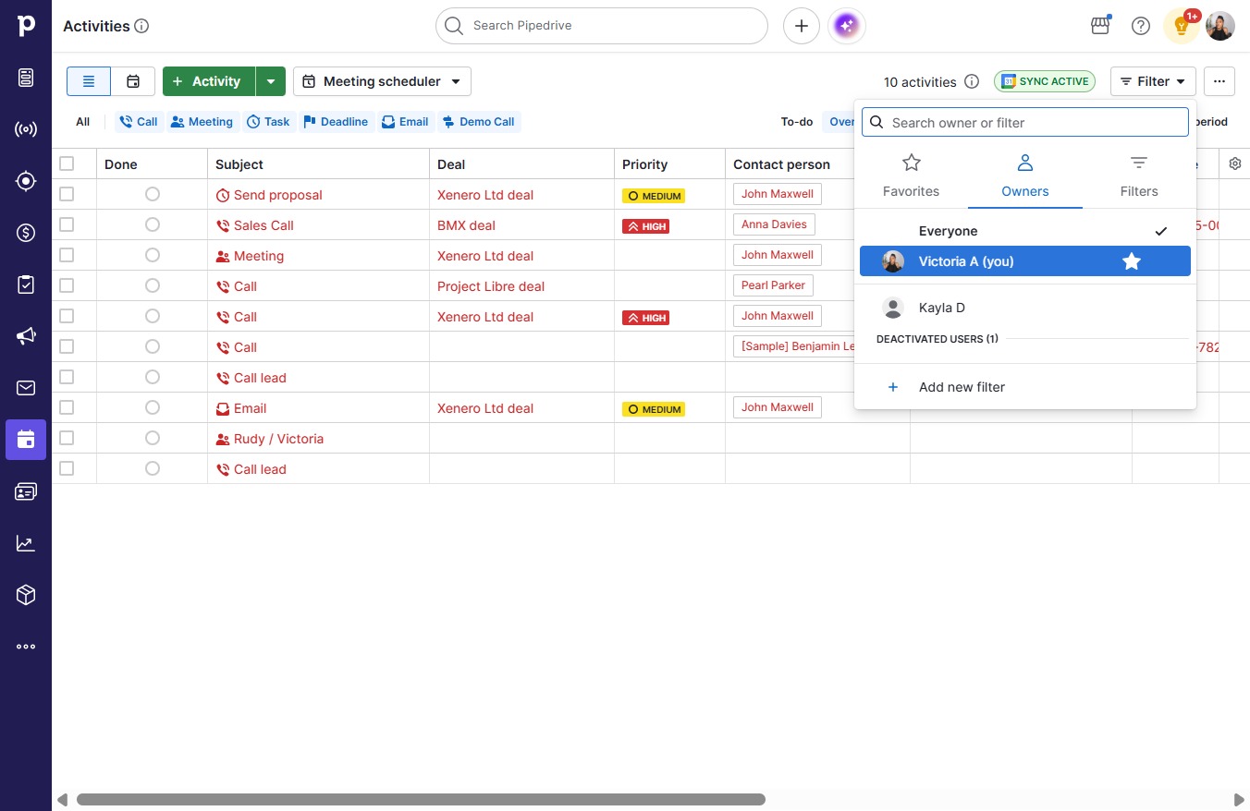
Task: Switch to list view
Action: click(x=89, y=81)
